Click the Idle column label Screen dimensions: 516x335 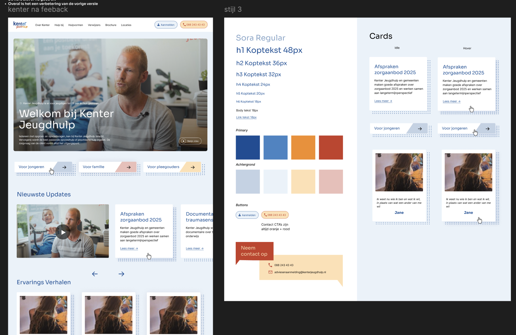click(397, 48)
